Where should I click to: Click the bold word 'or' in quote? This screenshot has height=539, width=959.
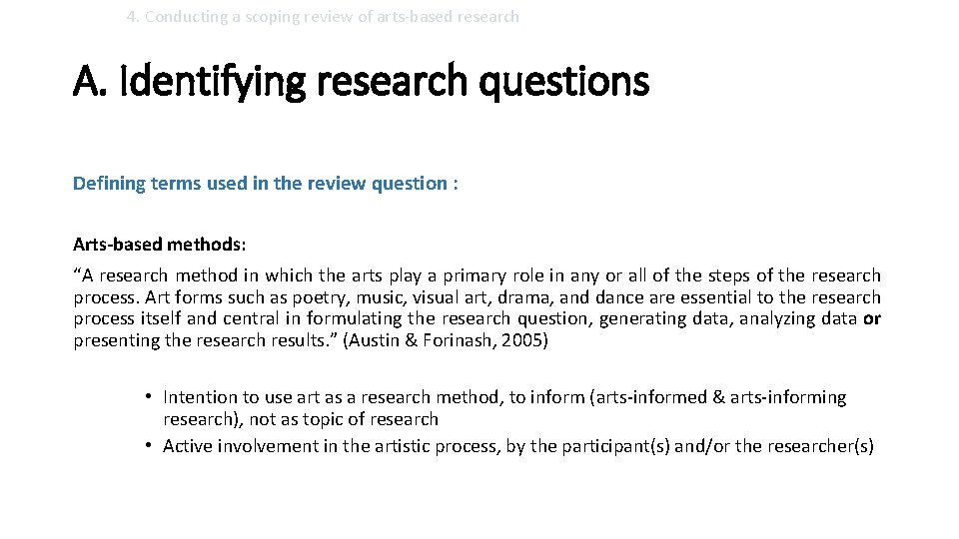pos(872,318)
